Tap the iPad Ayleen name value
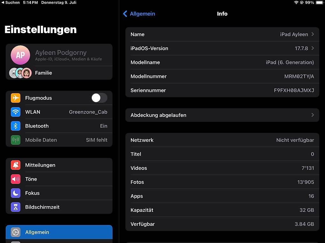The width and height of the screenshot is (325, 243). (x=294, y=34)
